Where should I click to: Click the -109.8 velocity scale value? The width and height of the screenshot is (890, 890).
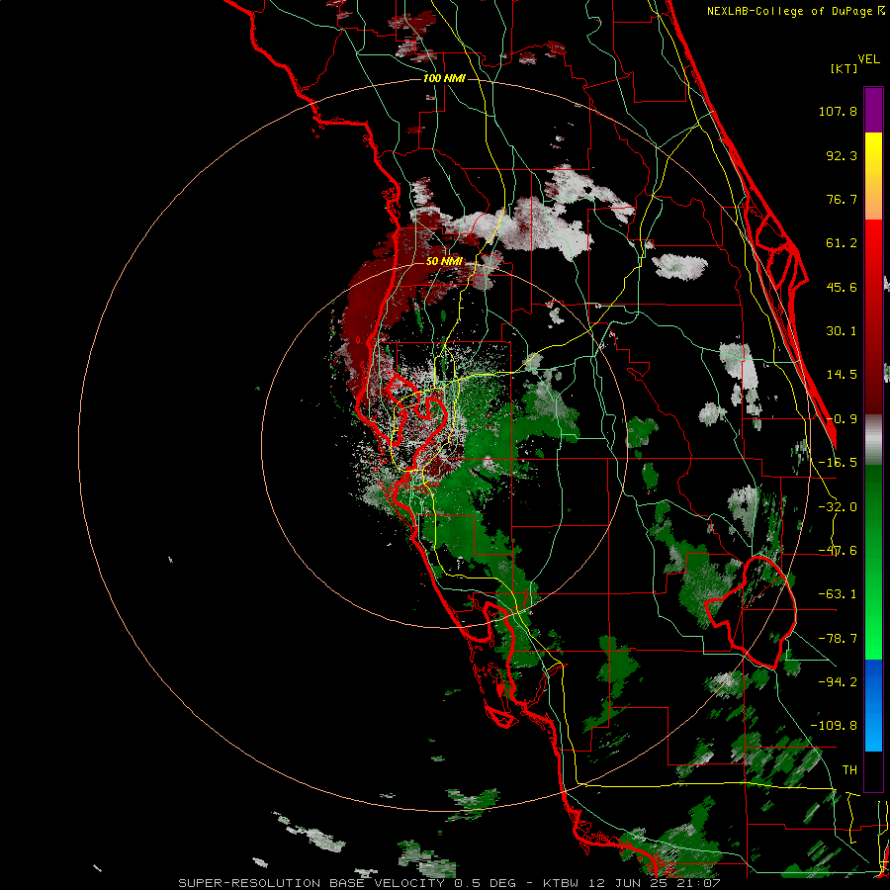(x=834, y=726)
